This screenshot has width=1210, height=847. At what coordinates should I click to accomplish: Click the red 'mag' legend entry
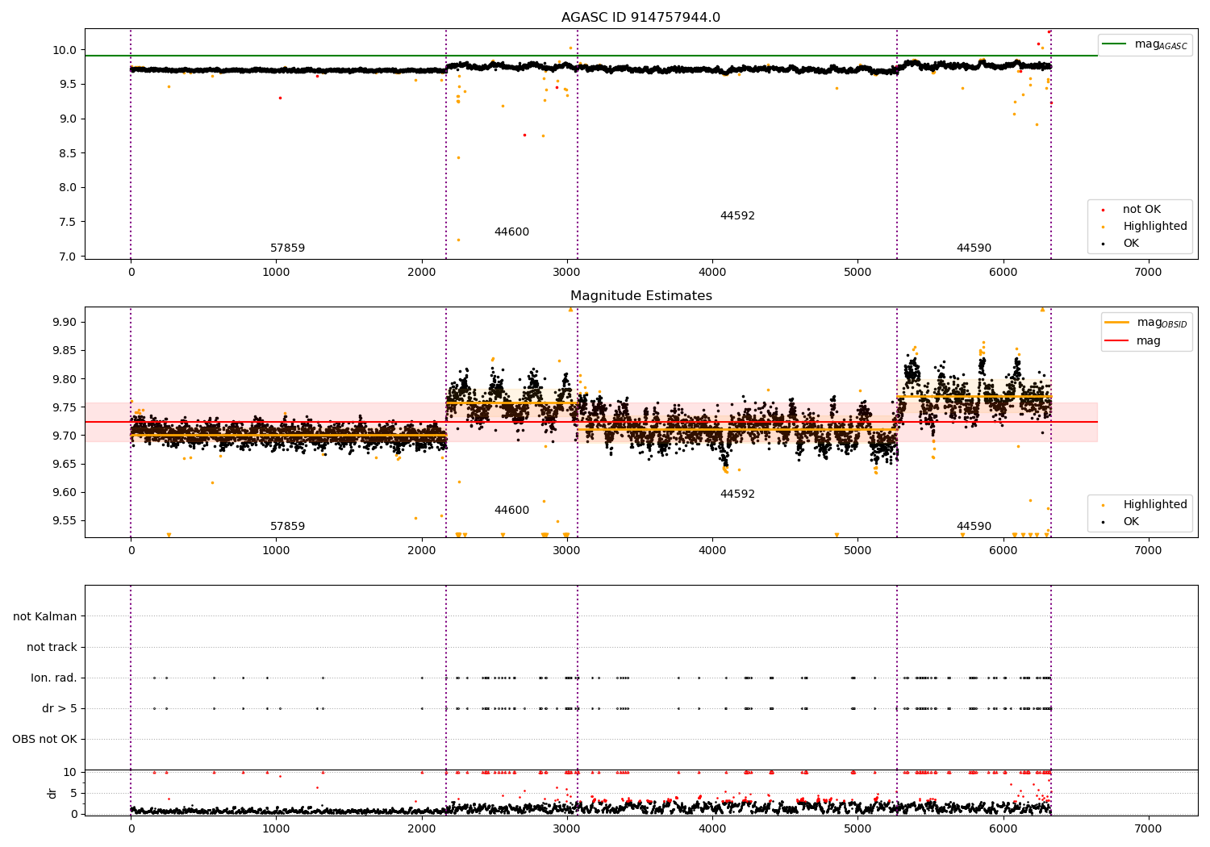click(x=1133, y=341)
